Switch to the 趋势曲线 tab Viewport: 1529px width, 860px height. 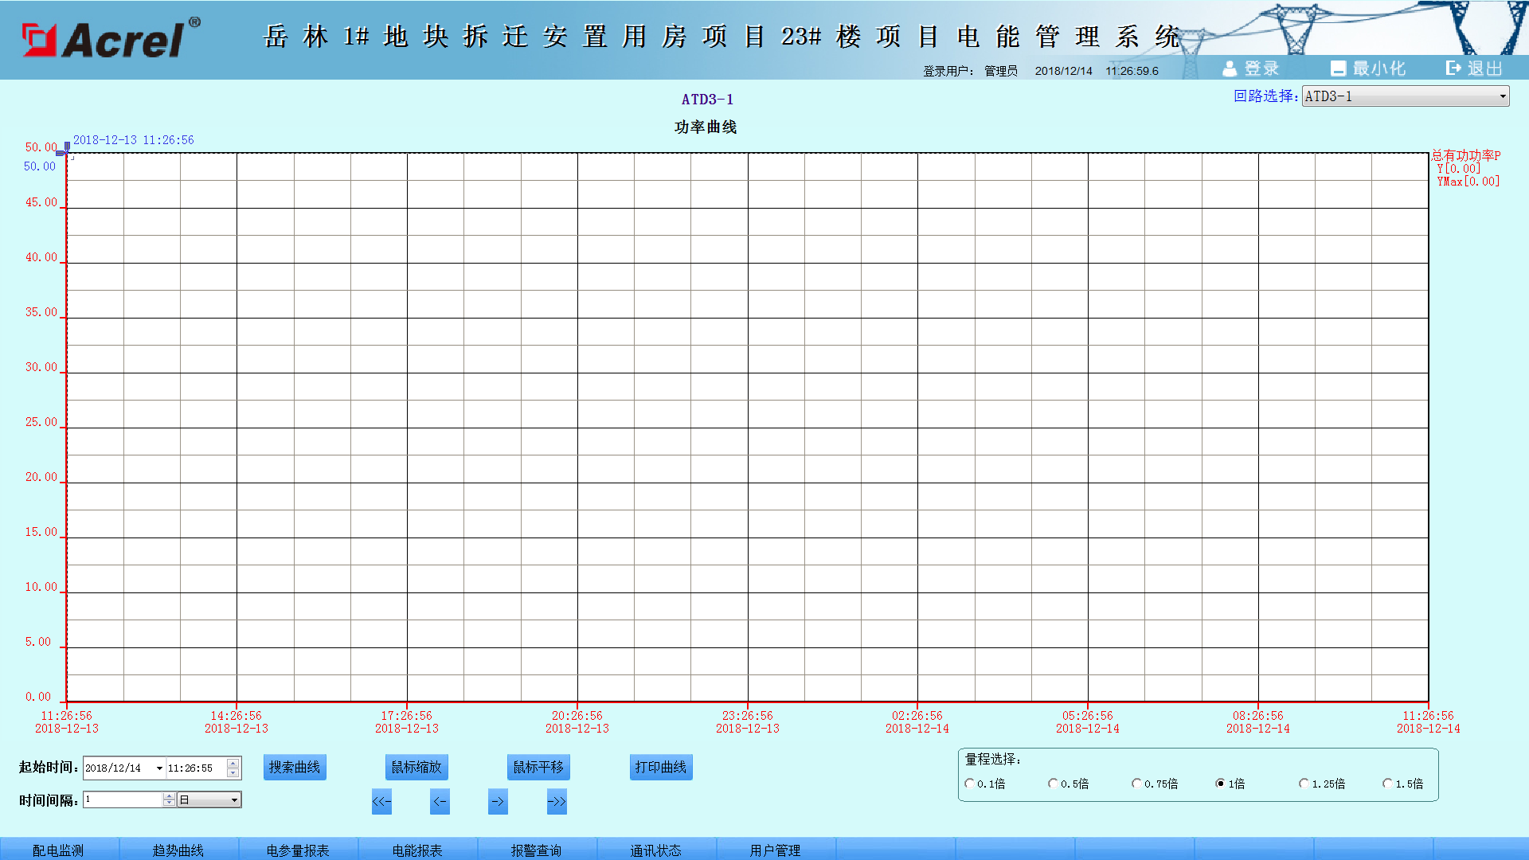[178, 850]
